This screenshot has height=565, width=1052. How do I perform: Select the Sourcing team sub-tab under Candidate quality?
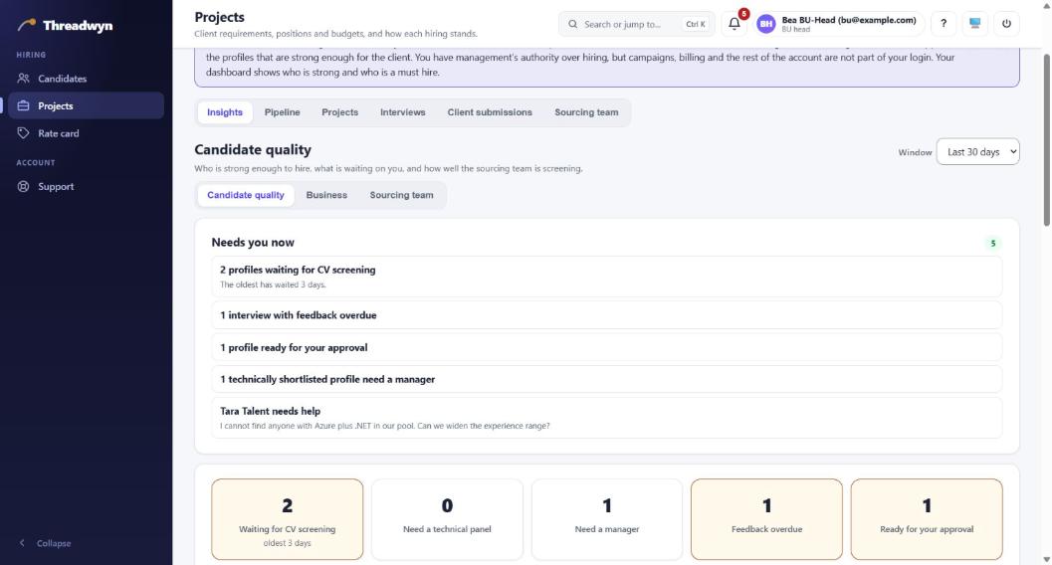(x=401, y=195)
